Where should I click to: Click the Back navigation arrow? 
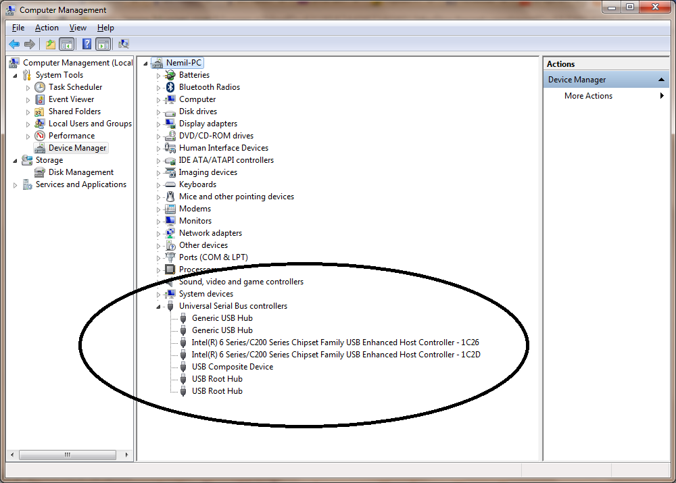tap(14, 43)
